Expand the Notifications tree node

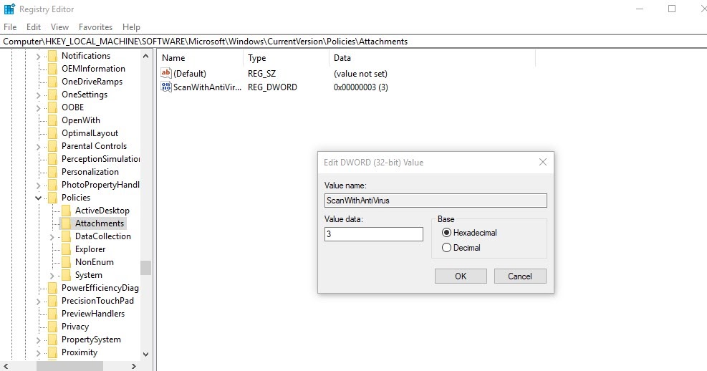[x=39, y=57]
